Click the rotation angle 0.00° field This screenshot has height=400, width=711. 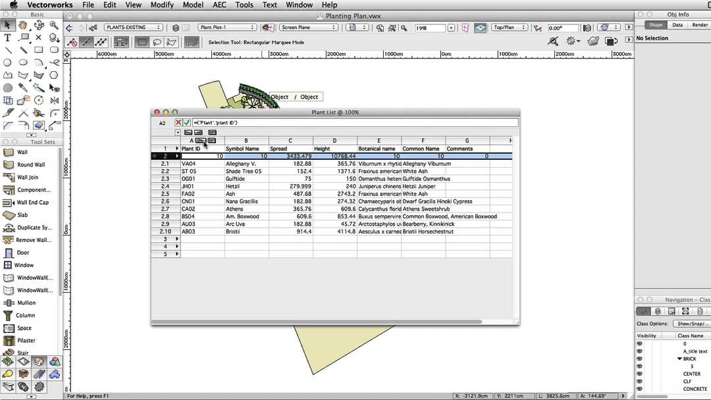pyautogui.click(x=562, y=28)
